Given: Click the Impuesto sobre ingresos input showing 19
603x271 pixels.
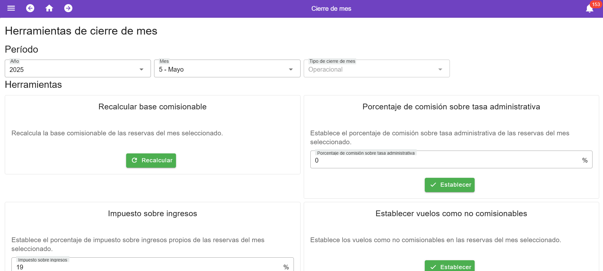Looking at the screenshot, I should (x=146, y=267).
